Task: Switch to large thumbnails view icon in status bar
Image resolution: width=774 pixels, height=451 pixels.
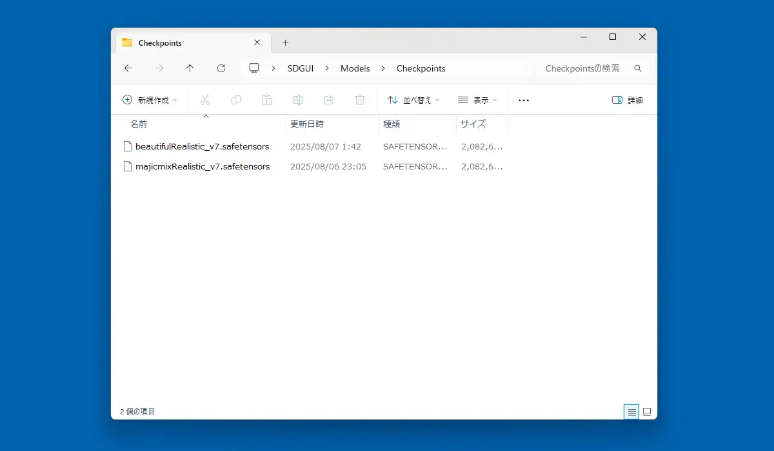Action: click(647, 411)
